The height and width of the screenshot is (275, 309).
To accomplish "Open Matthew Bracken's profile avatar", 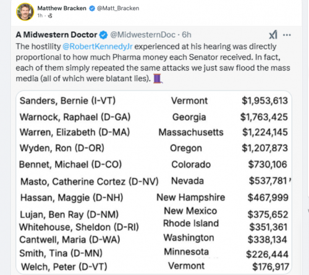I will click(25, 12).
